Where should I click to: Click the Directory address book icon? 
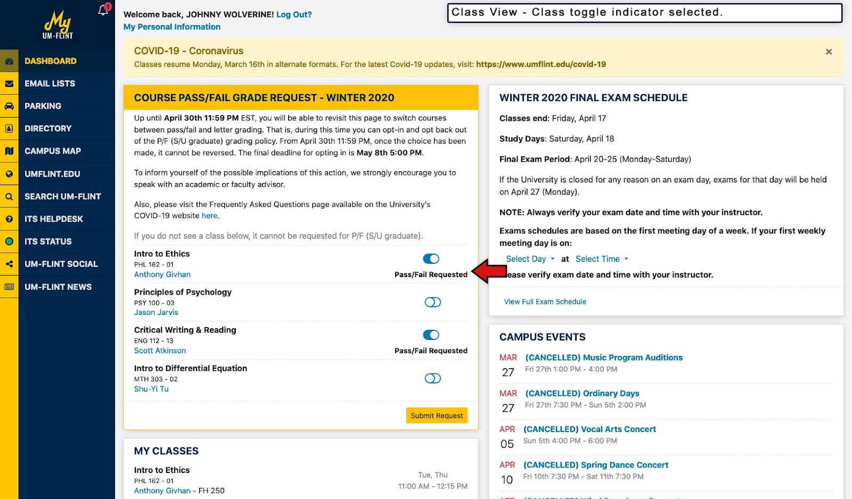click(x=9, y=128)
